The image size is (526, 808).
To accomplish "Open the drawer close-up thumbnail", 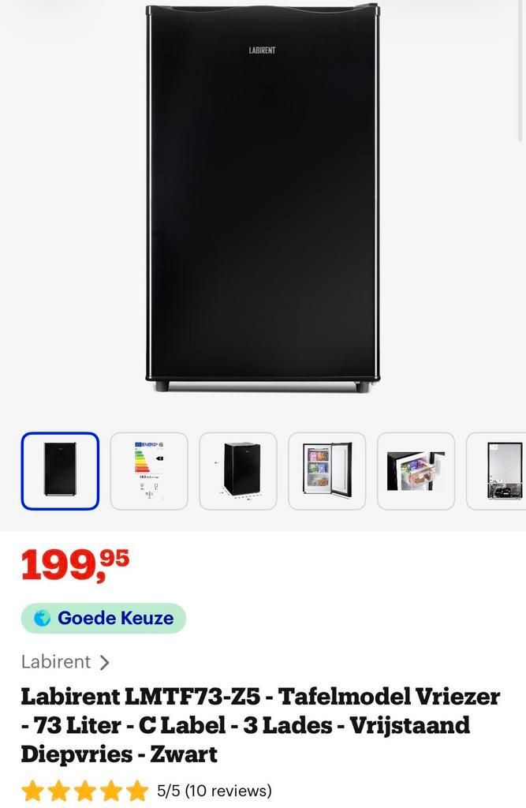I will pos(416,470).
